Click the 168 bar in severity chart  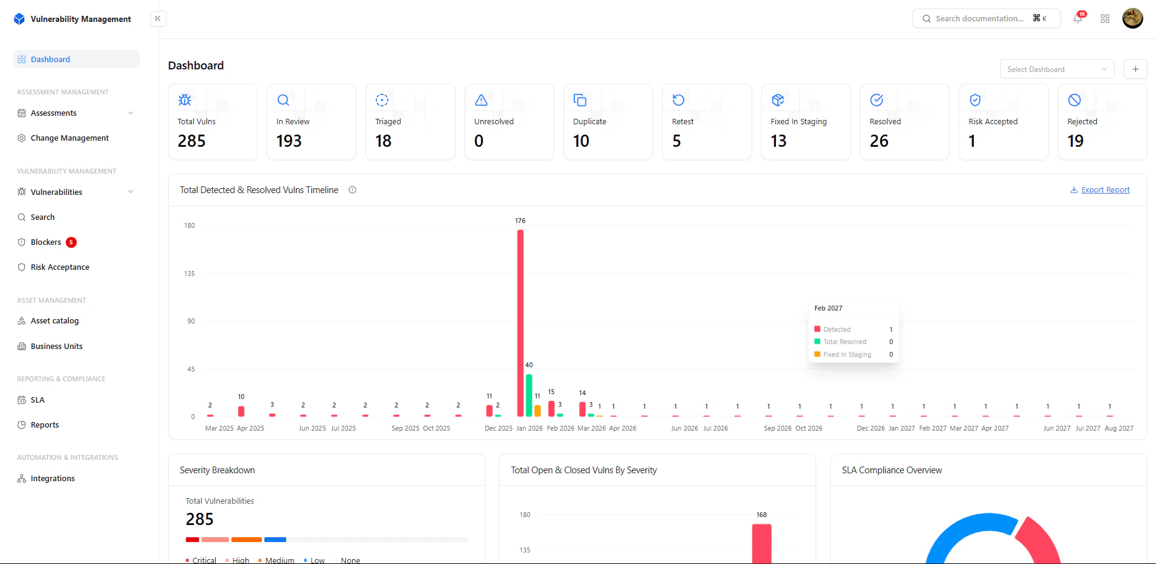click(761, 543)
